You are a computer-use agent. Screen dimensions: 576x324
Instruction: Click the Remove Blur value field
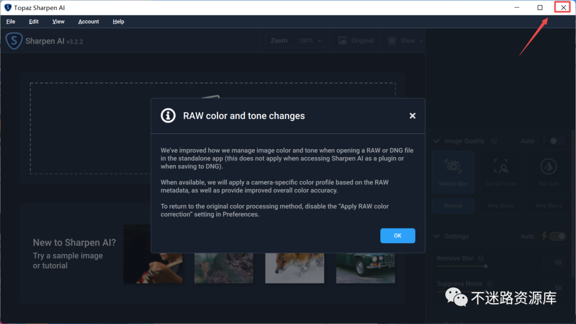pos(556,262)
